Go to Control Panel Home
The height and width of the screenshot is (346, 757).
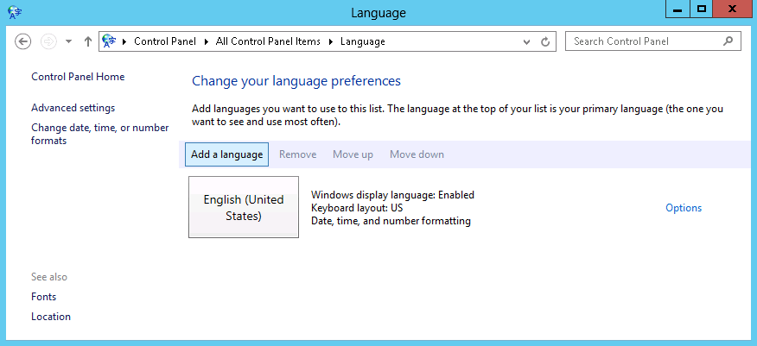coord(78,77)
